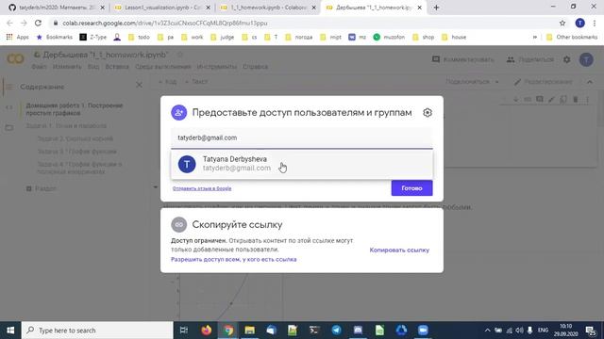604x339 pixels.
Task: Click the Windows taskbar search box
Action: coord(97,331)
